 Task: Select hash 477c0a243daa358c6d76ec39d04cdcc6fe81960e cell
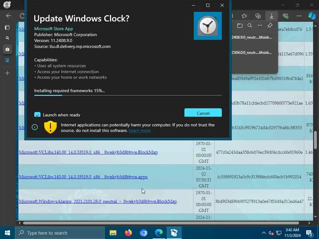[x=259, y=152]
